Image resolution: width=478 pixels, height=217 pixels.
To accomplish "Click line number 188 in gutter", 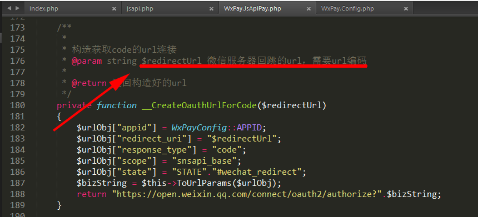I will point(17,194).
